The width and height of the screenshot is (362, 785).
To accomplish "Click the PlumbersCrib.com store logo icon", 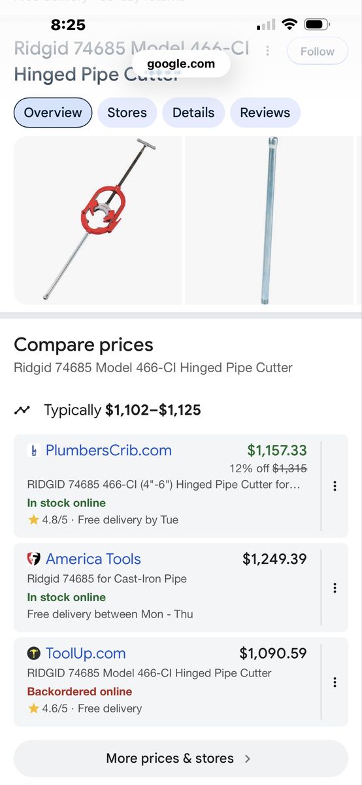I will [x=34, y=451].
